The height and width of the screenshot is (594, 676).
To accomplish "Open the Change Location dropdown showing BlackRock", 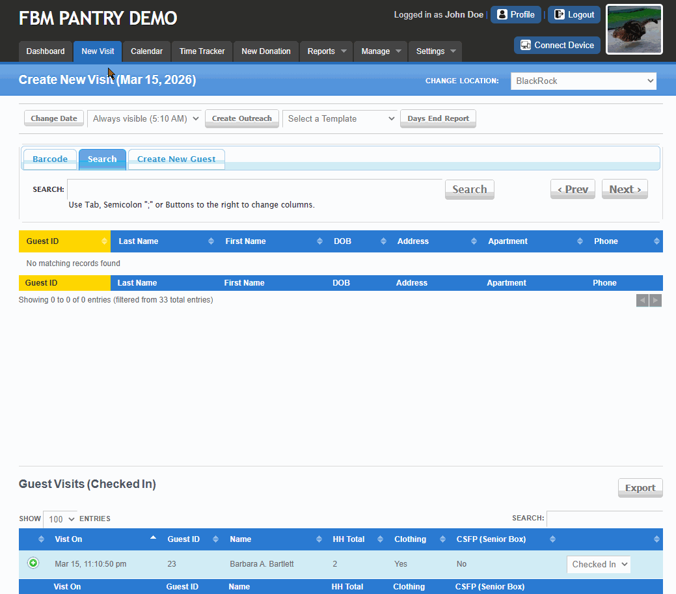I will 584,81.
